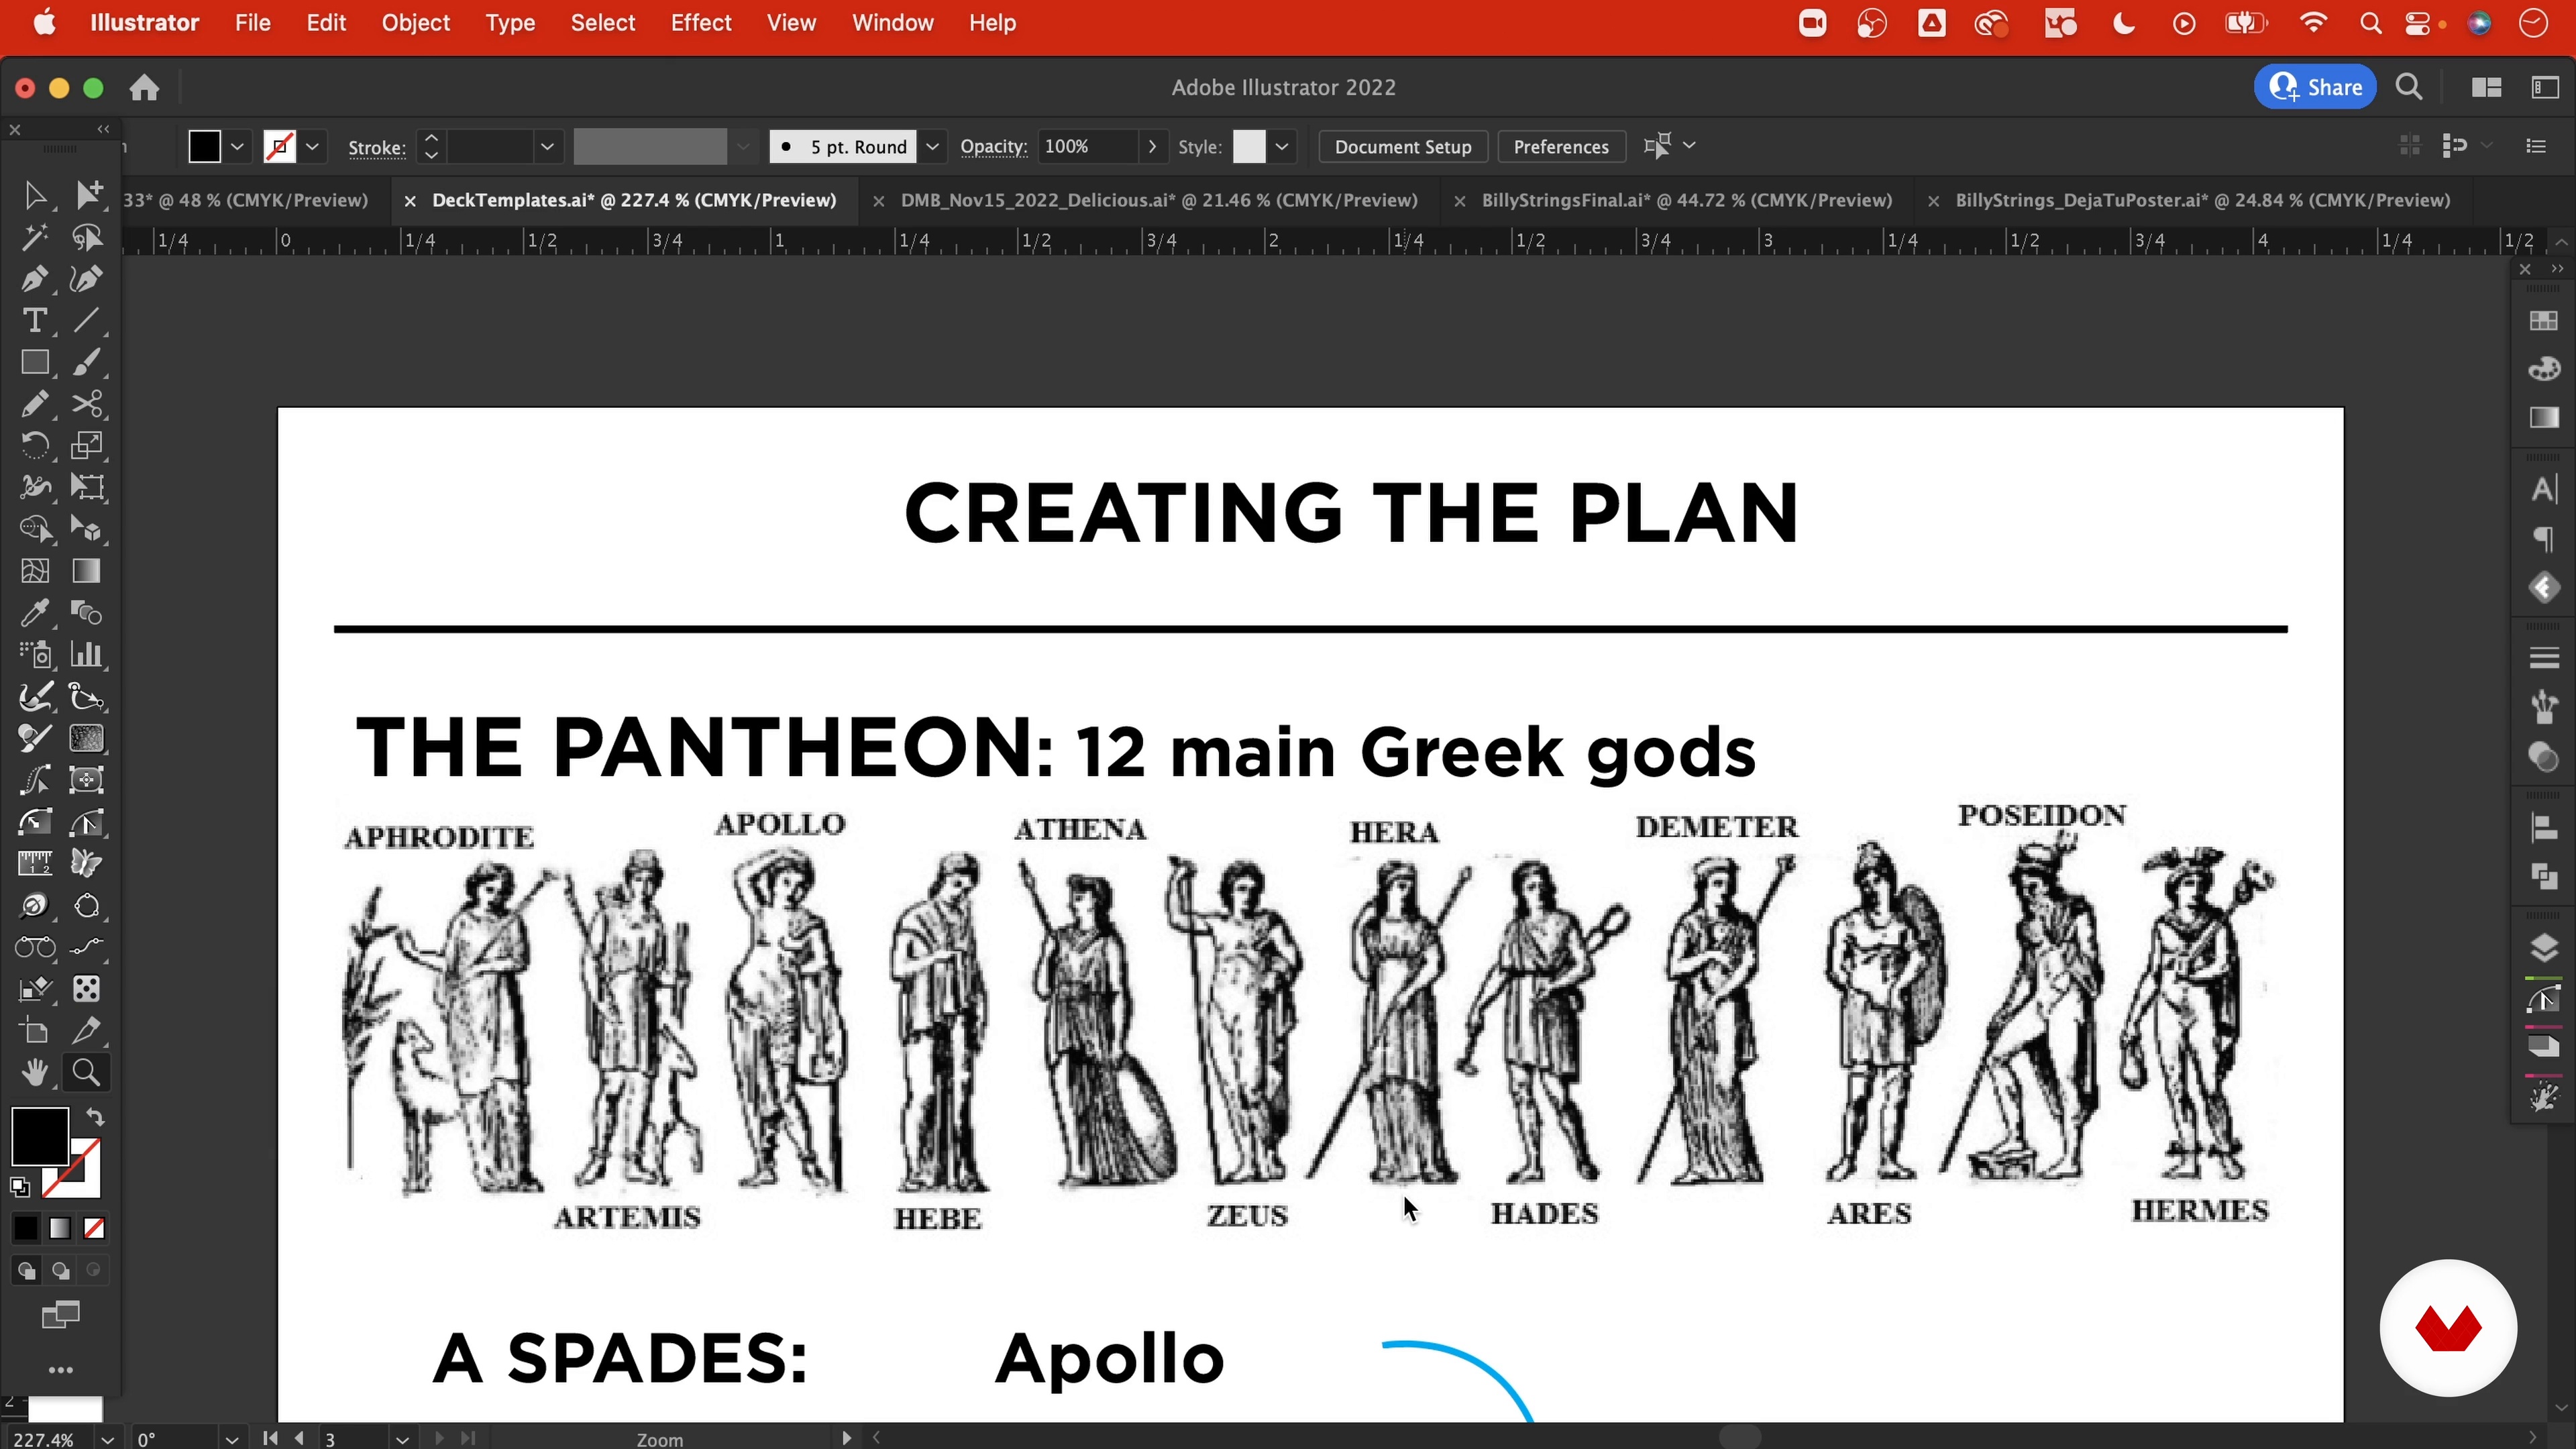Select the Rotate tool

click(x=35, y=446)
